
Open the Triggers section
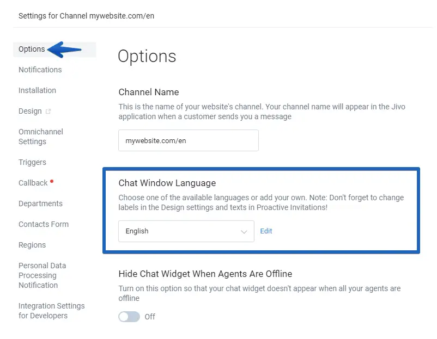32,162
